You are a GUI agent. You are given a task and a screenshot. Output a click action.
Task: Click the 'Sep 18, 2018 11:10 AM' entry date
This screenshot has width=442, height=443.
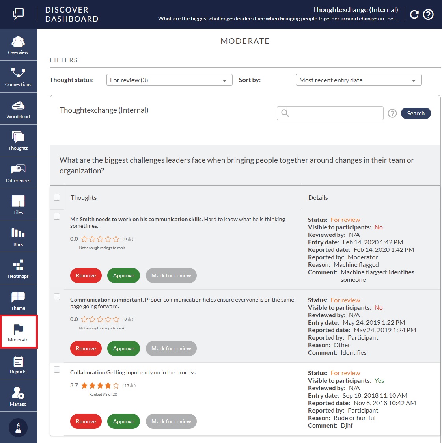[x=375, y=396]
